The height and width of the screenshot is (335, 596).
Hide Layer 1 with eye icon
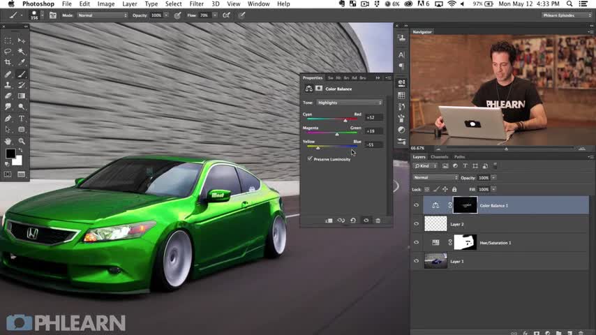tap(416, 261)
